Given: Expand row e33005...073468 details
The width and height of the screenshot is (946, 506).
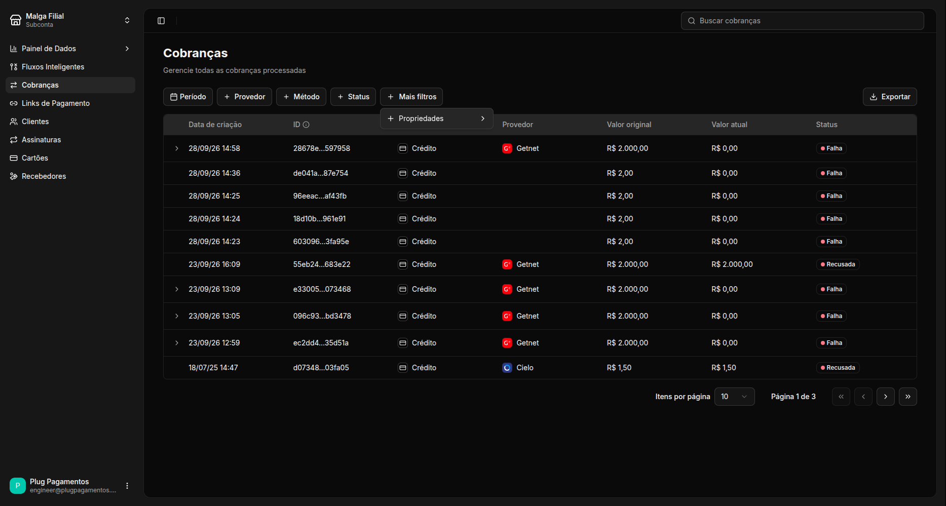Looking at the screenshot, I should click(177, 289).
